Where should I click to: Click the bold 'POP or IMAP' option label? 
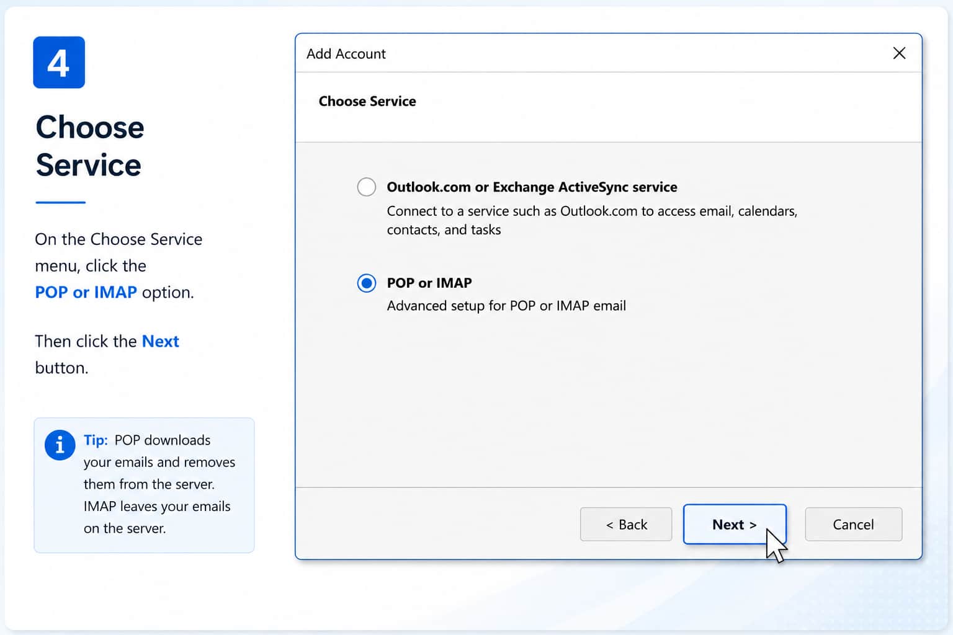click(429, 283)
